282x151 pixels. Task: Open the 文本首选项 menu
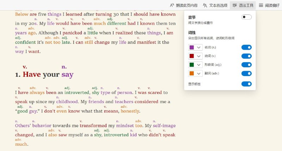[215, 5]
